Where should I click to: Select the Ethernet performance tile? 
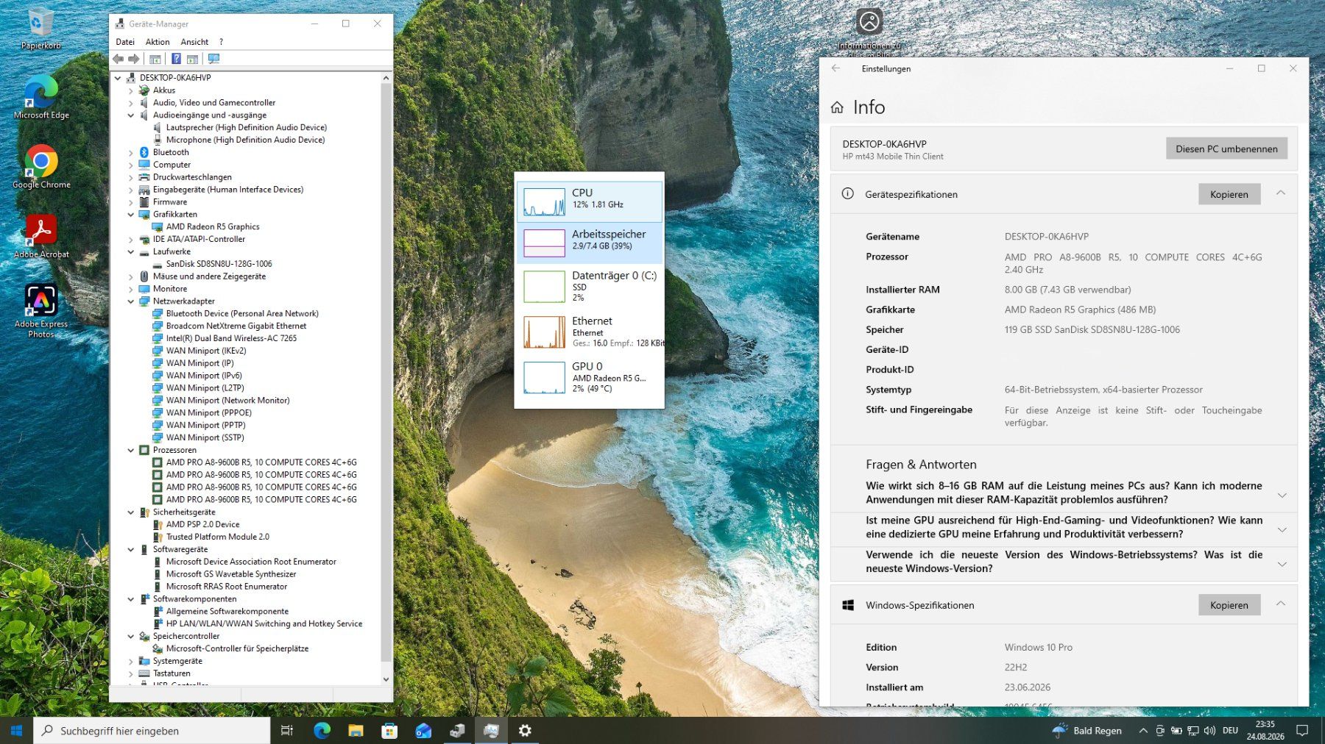590,331
